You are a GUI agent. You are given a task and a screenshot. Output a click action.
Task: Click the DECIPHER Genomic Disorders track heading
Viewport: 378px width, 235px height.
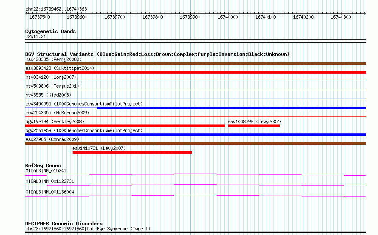coord(64,224)
